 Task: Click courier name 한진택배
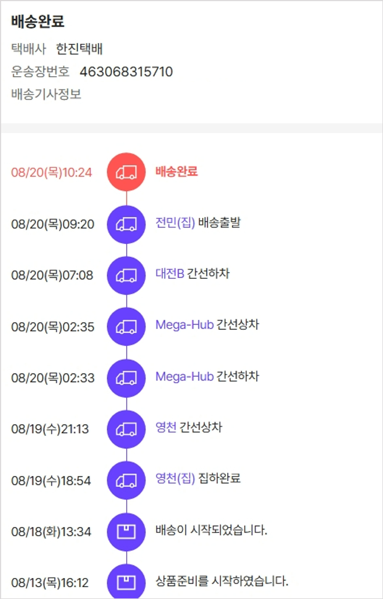coord(79,49)
